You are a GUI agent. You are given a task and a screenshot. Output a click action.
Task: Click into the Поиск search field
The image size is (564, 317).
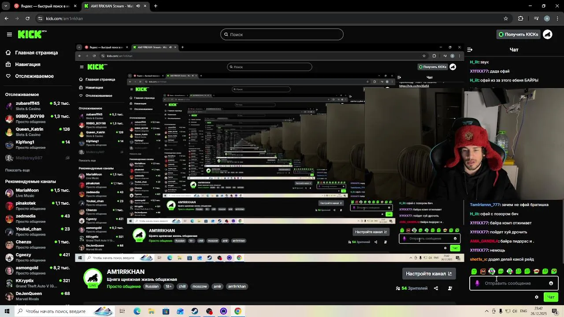point(282,34)
